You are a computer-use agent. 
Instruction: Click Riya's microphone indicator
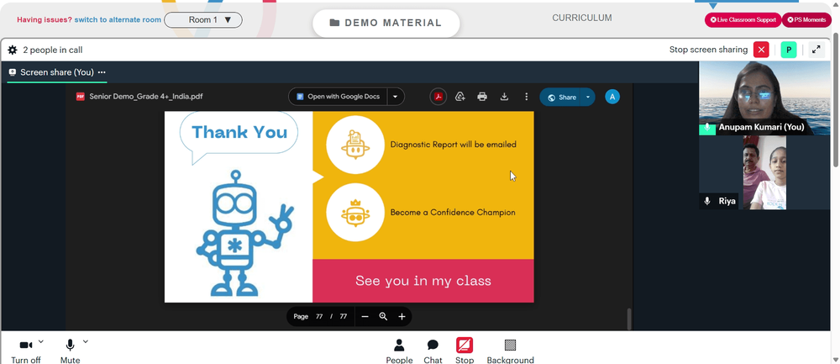pos(707,201)
